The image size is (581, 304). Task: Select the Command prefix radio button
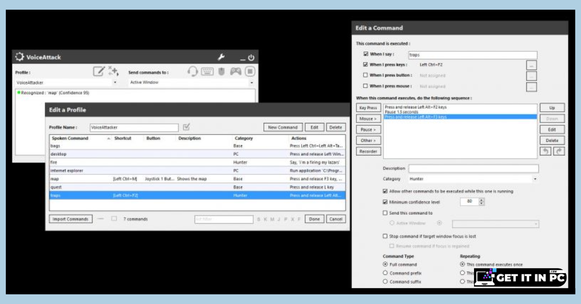click(x=385, y=273)
